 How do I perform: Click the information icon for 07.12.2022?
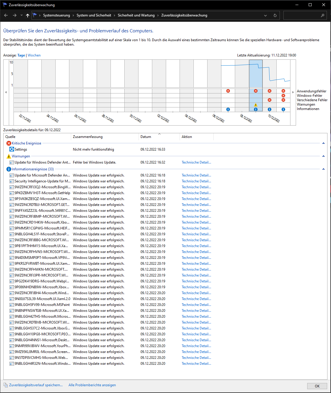point(228,109)
